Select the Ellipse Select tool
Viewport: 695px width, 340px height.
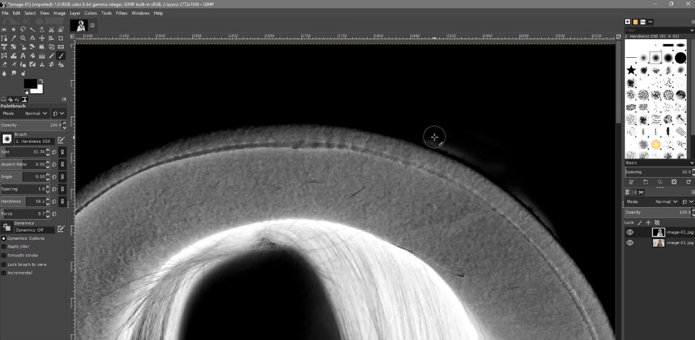coord(14,29)
